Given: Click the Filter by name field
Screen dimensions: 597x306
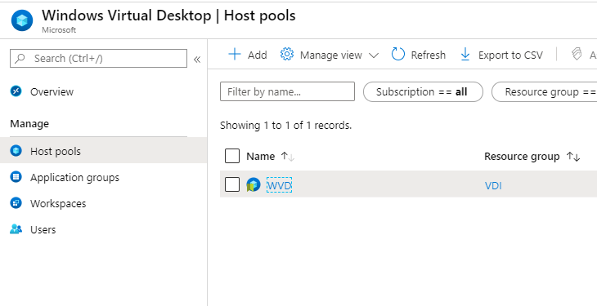Looking at the screenshot, I should tap(287, 91).
